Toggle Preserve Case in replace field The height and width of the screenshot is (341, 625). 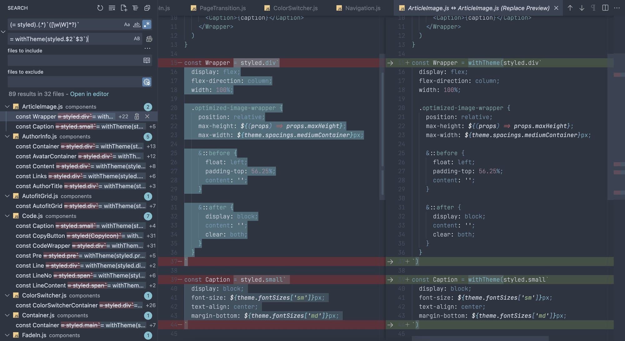(x=137, y=39)
